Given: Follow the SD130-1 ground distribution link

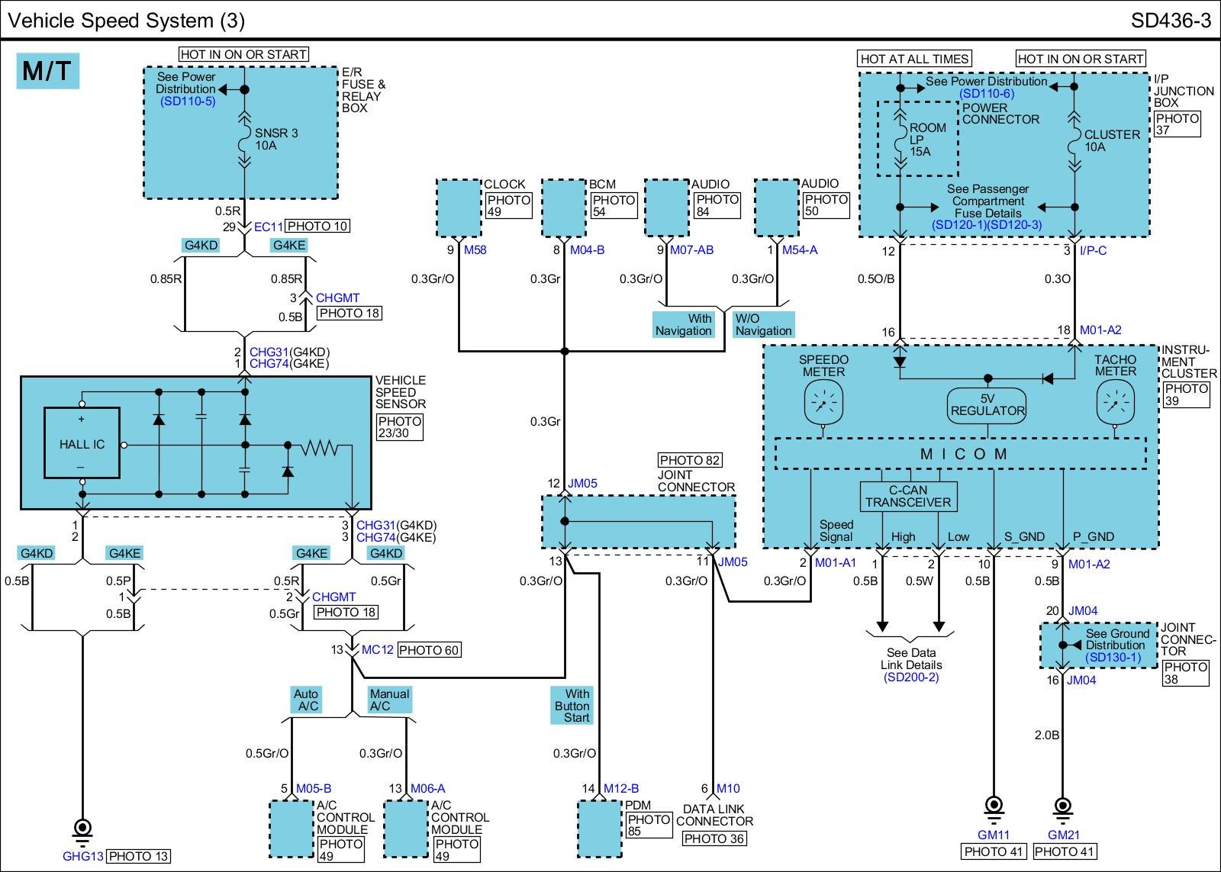Looking at the screenshot, I should pos(1113,658).
